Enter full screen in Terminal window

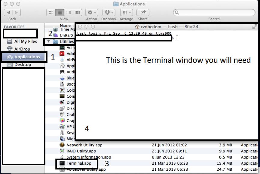255,27
